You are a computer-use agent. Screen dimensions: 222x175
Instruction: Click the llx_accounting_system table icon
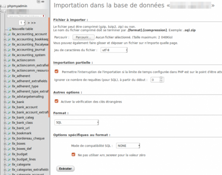pyautogui.click(x=9, y=55)
